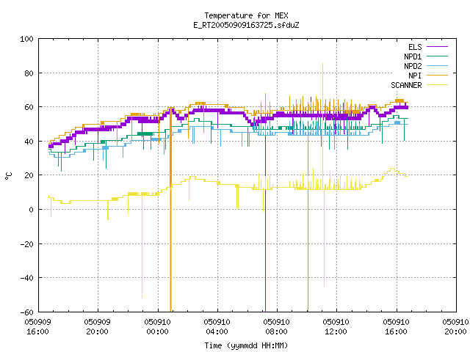Select the ELS legend label
Screen dimensions: 470x352
[415, 47]
